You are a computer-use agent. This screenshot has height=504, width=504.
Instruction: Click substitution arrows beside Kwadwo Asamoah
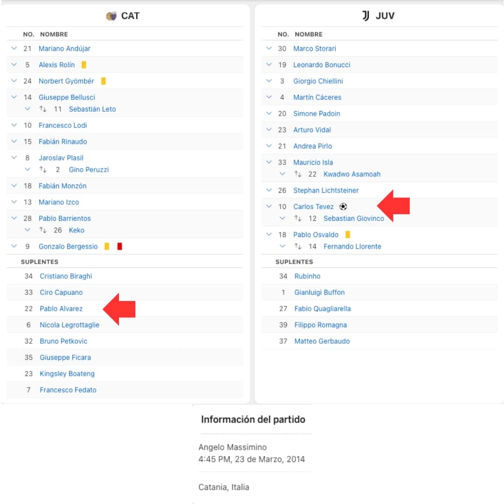[298, 174]
